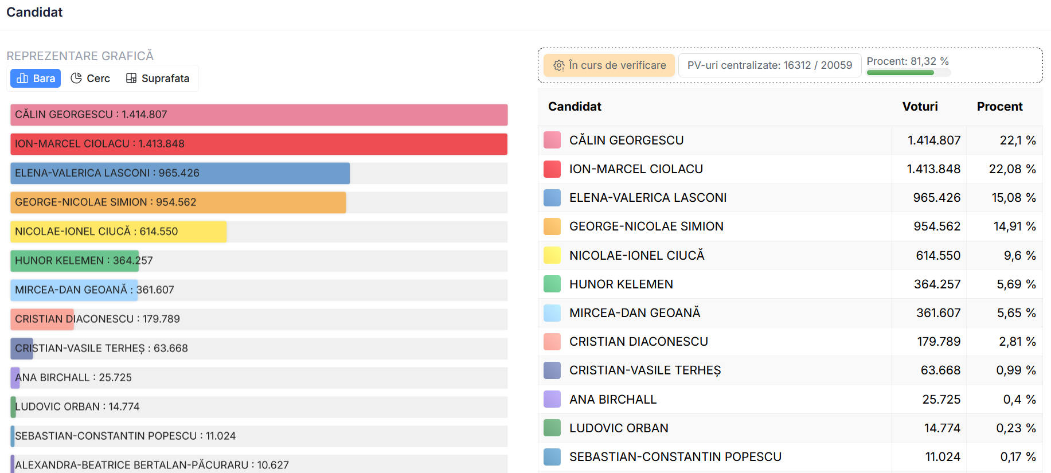Click the green Procent progress bar
Screen dimensions: 1051x473
point(900,73)
